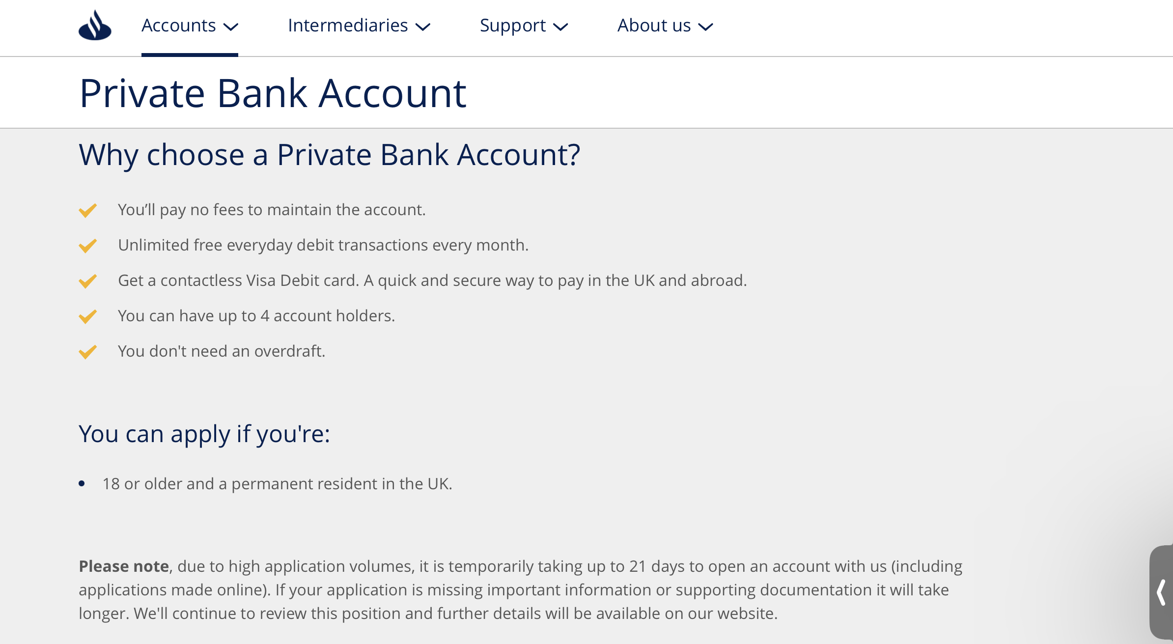Screen dimensions: 1173x644
Task: Expand the chevron beside About us
Action: tap(705, 27)
